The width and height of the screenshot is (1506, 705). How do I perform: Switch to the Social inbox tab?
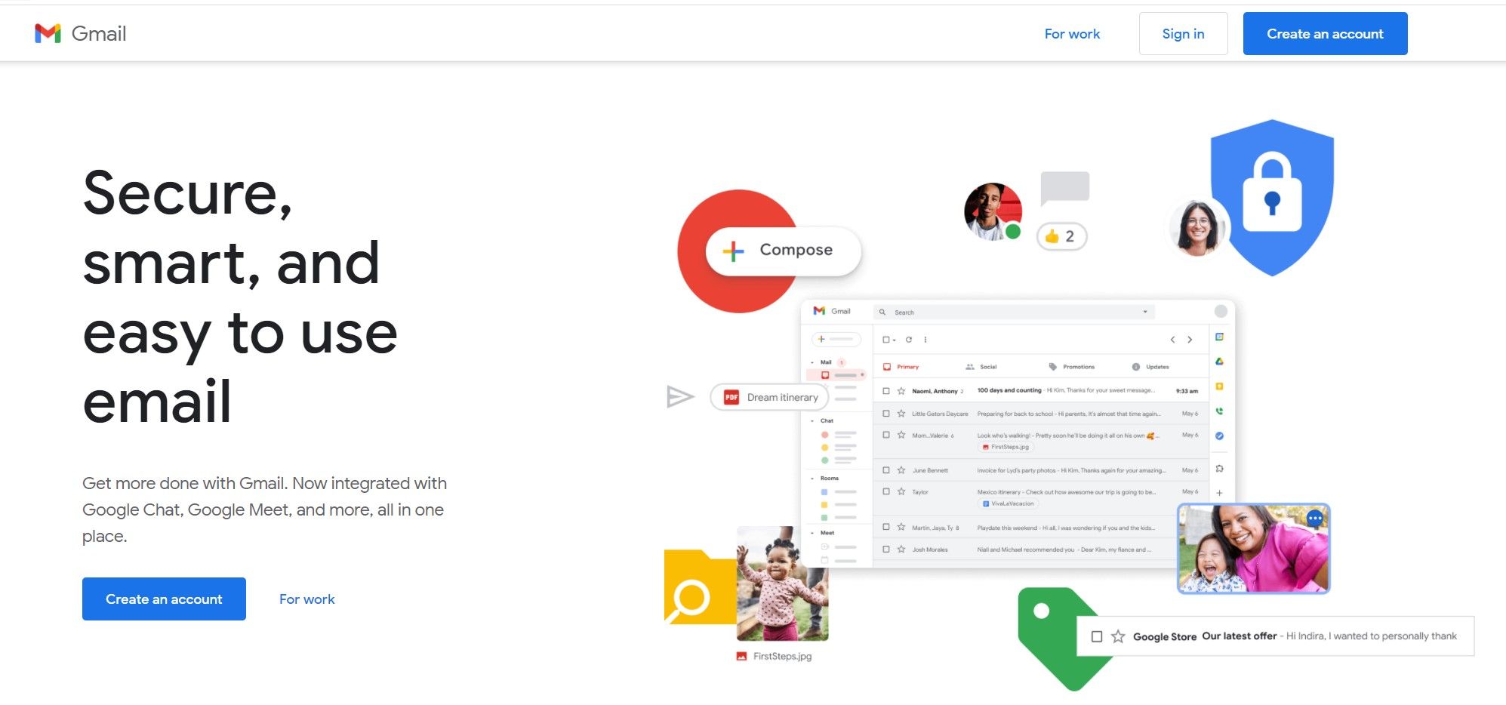[981, 367]
